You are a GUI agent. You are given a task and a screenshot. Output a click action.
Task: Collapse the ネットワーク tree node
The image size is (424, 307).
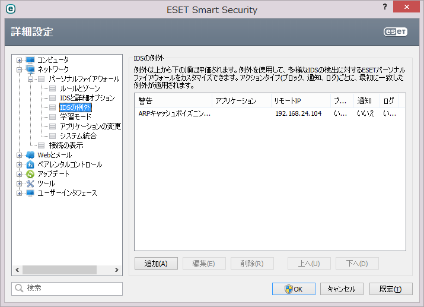pos(19,69)
